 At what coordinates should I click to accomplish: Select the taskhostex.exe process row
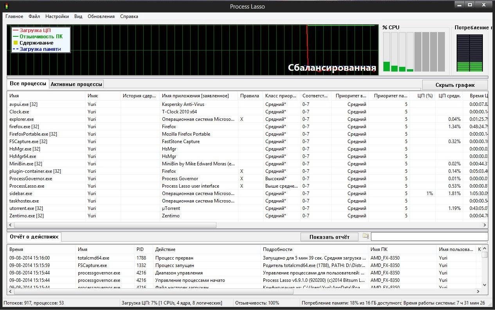click(x=247, y=201)
